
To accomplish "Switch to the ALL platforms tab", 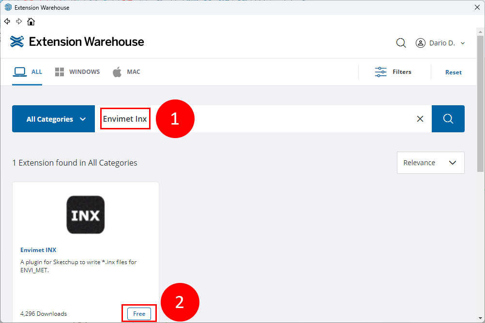I will pos(28,72).
